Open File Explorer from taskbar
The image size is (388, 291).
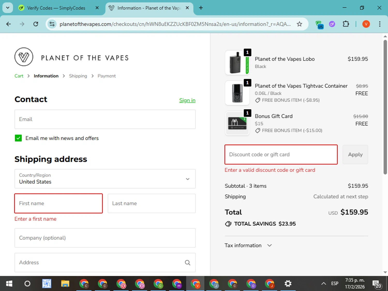point(65,284)
